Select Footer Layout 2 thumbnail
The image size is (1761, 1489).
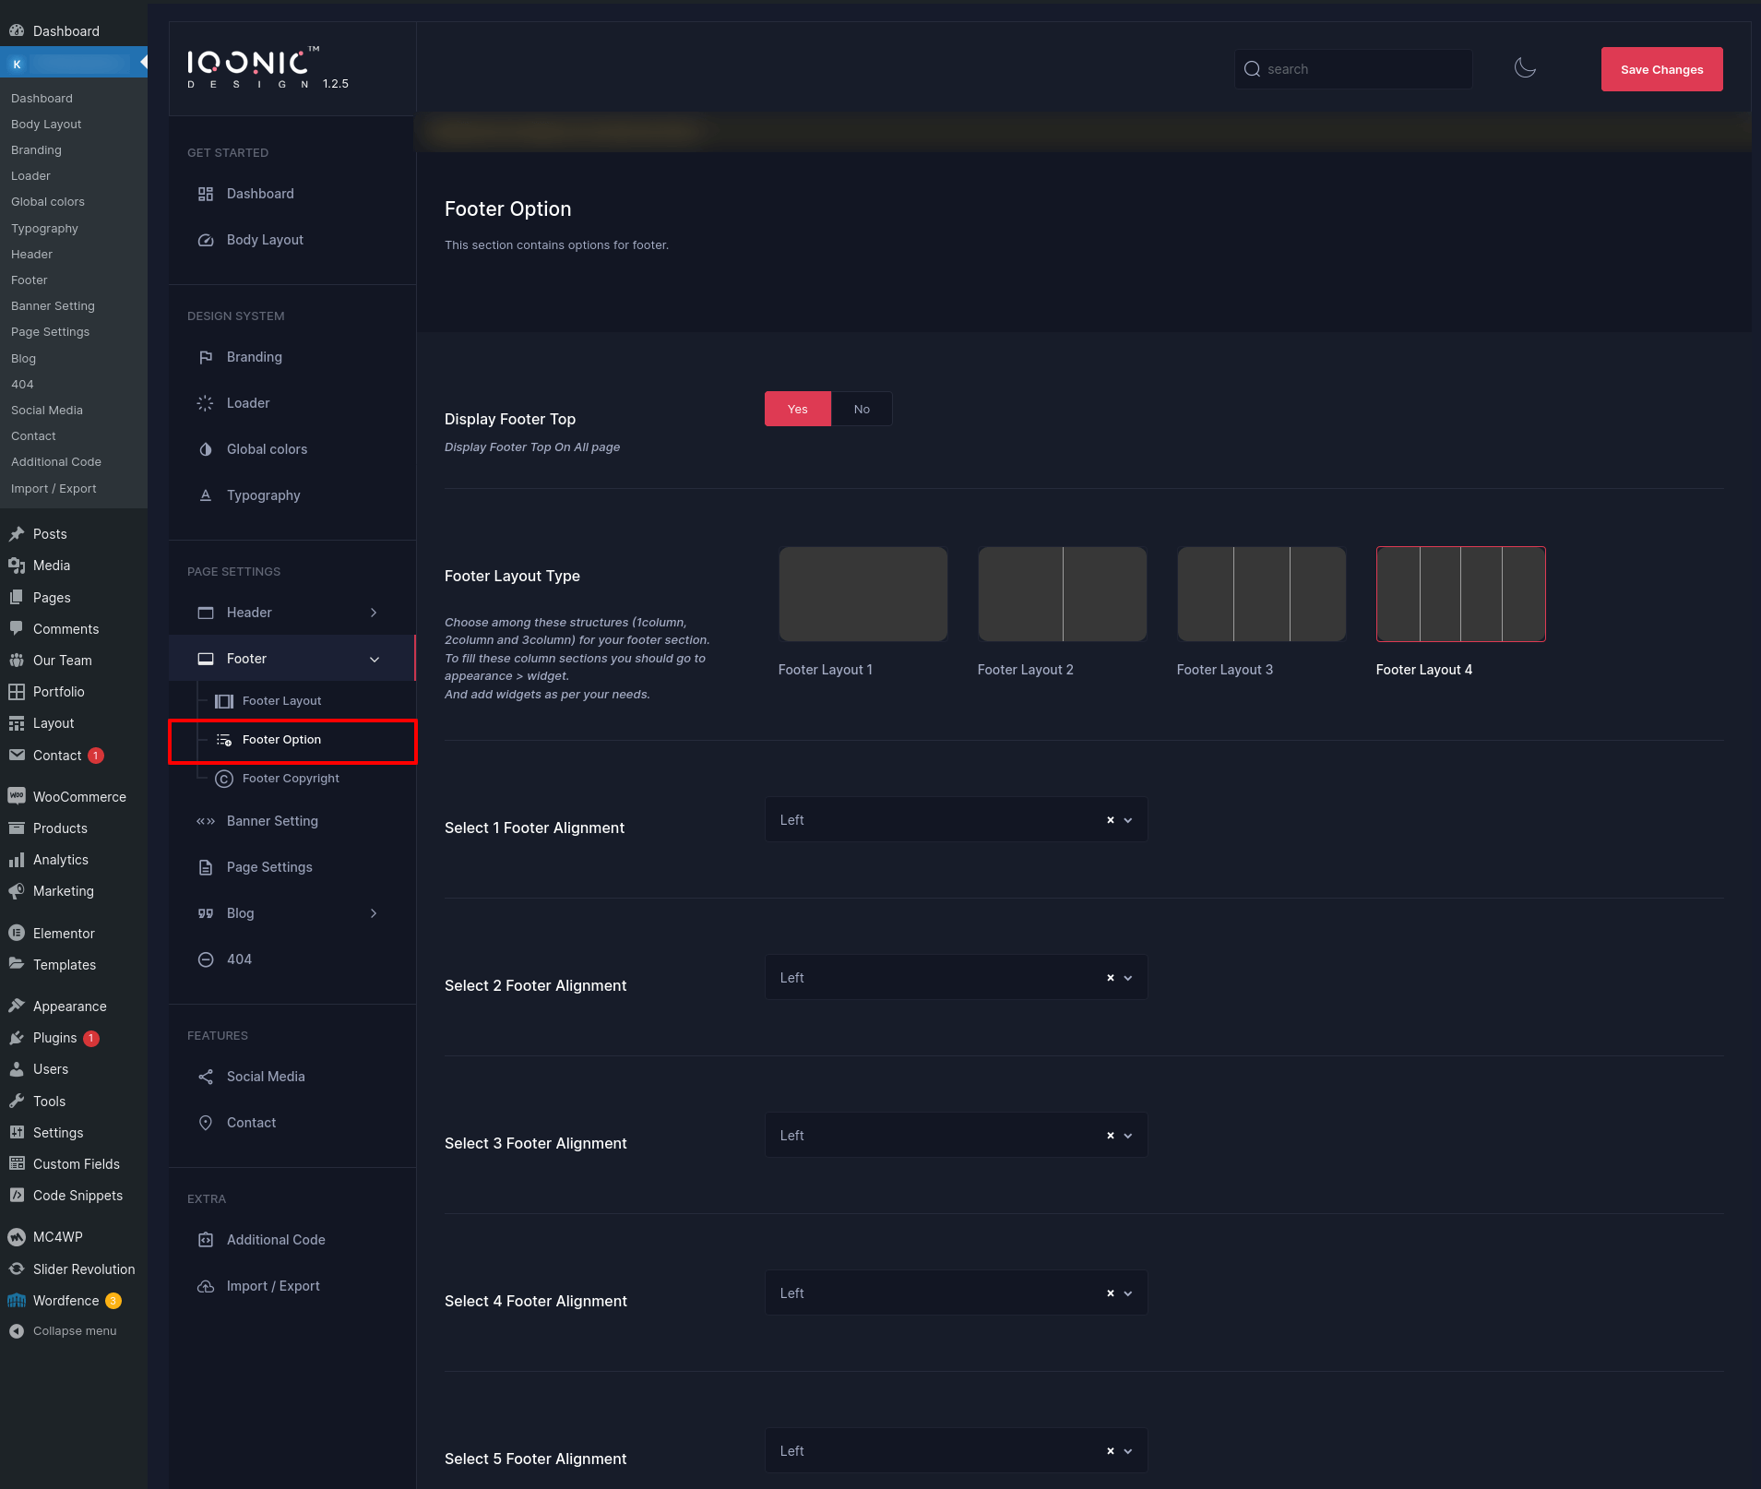pos(1063,594)
